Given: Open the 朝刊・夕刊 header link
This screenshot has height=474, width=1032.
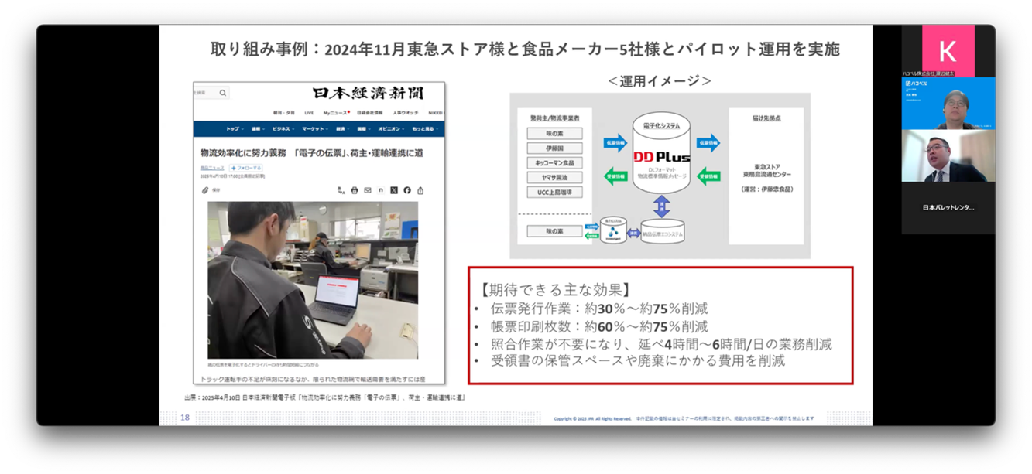Looking at the screenshot, I should (285, 113).
